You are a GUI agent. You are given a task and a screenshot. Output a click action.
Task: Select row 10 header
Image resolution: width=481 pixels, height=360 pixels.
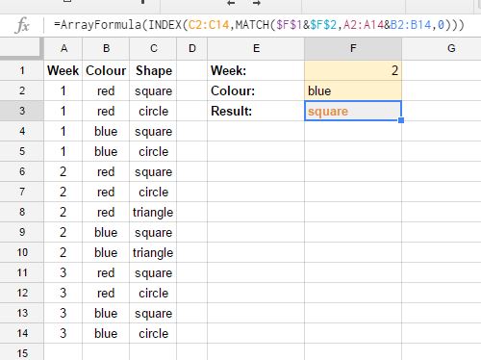(22, 252)
